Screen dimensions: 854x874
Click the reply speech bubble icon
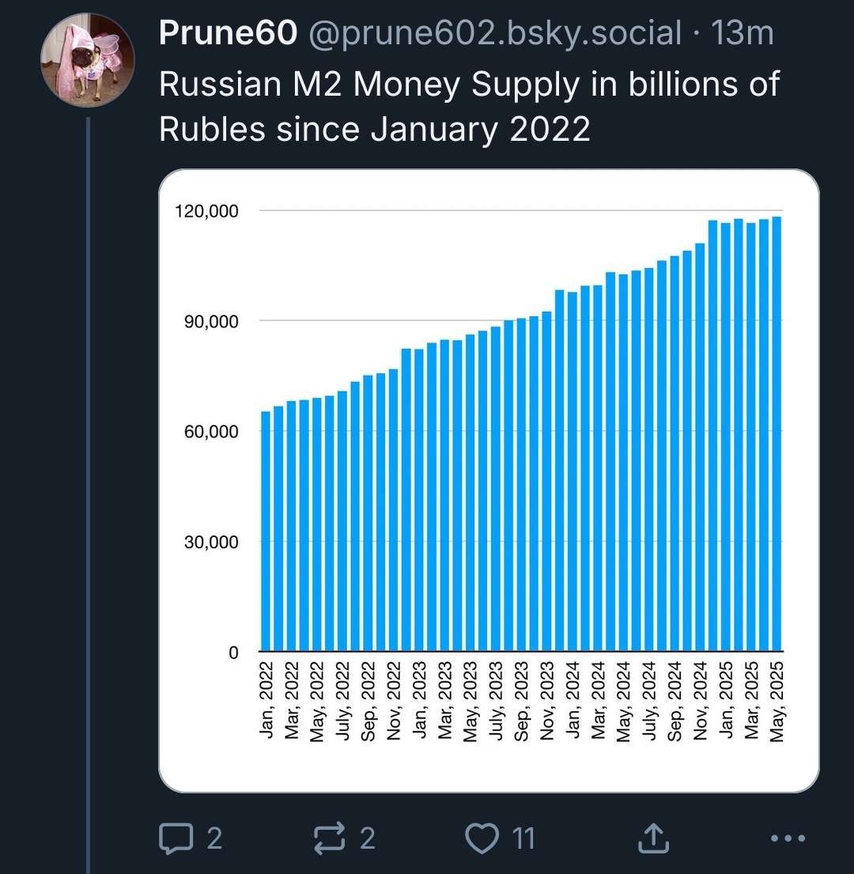tap(176, 838)
